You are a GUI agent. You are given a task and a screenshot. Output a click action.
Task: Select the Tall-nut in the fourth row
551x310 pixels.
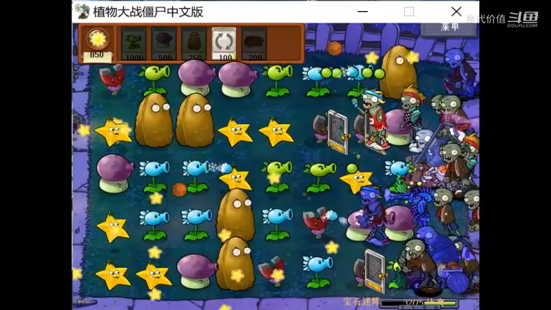236,215
